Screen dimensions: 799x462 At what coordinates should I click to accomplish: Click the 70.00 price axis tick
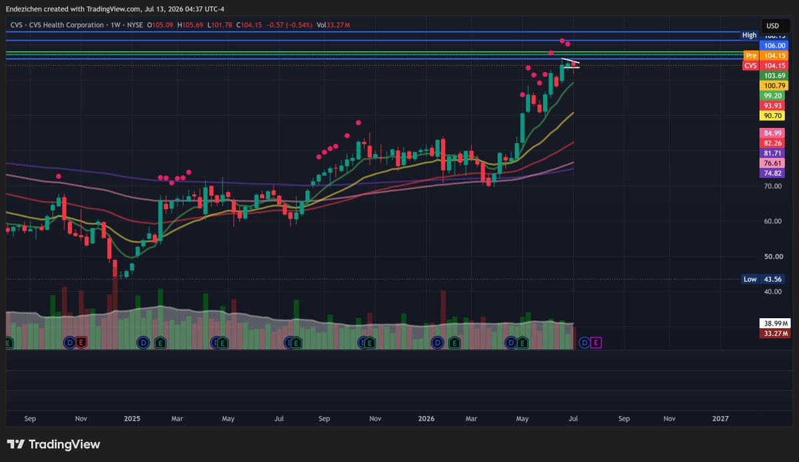(x=772, y=186)
